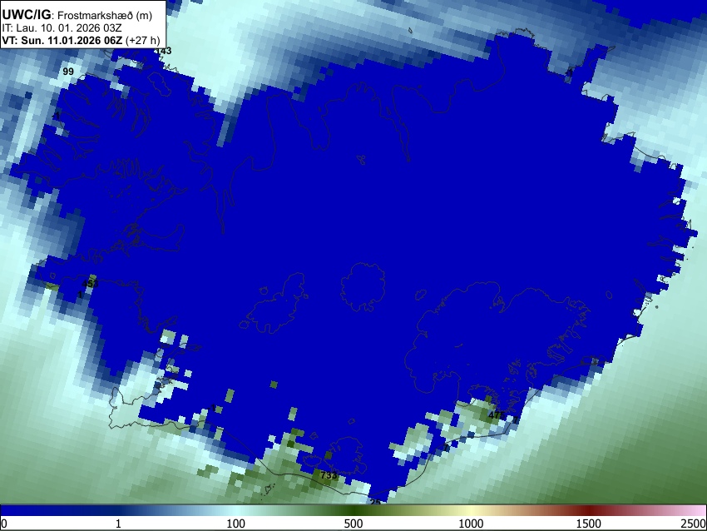Click the colorbar tick label '1500'

pos(589,524)
